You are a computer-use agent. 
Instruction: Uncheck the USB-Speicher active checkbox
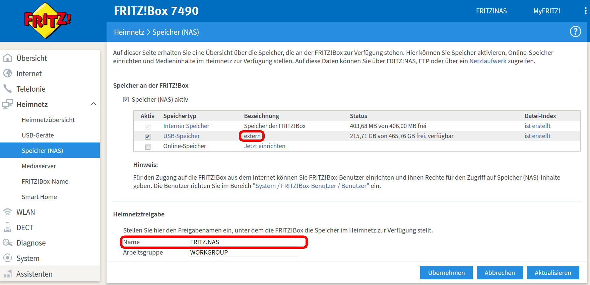tap(147, 136)
